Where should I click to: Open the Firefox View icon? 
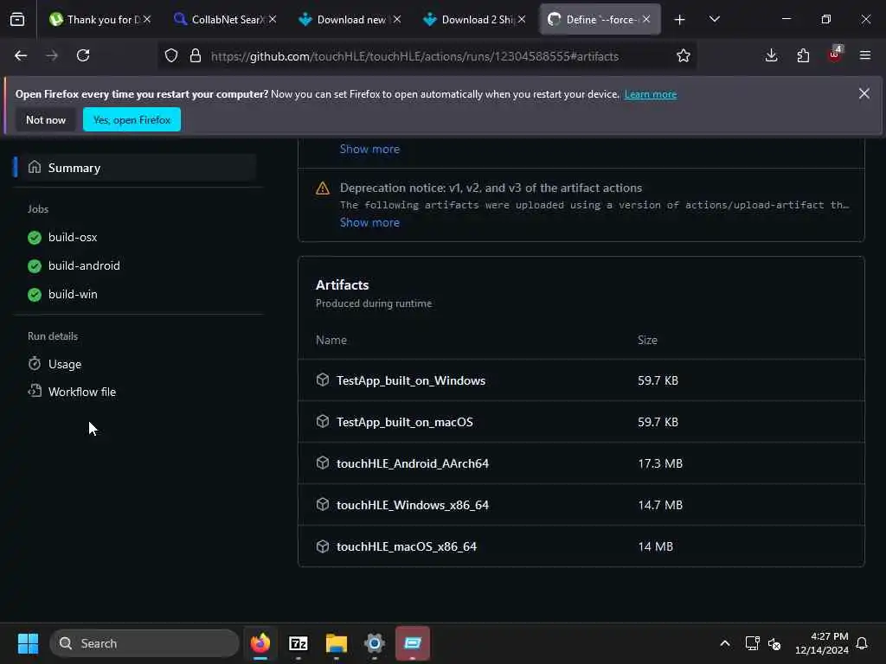pos(17,20)
